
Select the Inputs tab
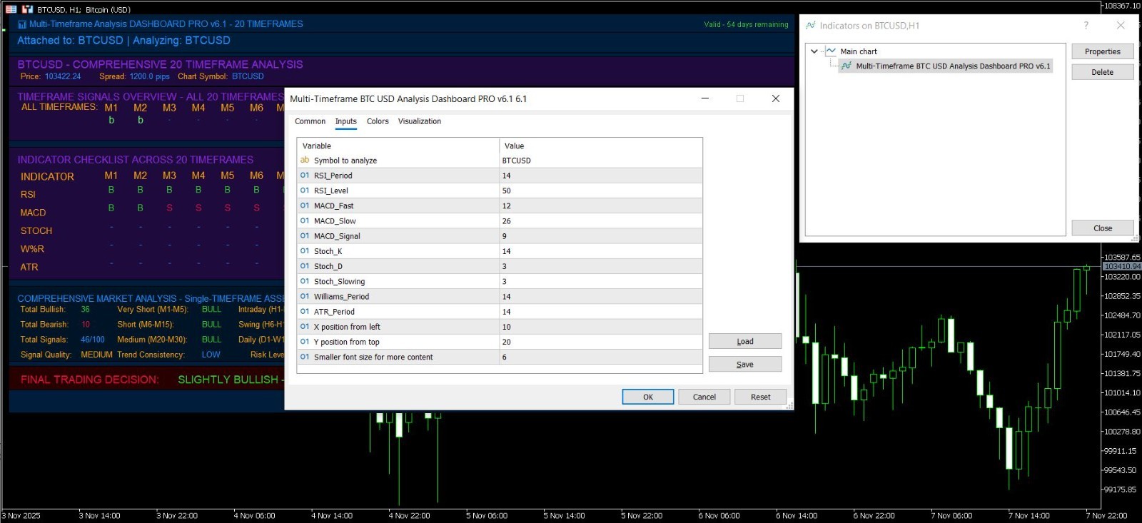point(345,121)
